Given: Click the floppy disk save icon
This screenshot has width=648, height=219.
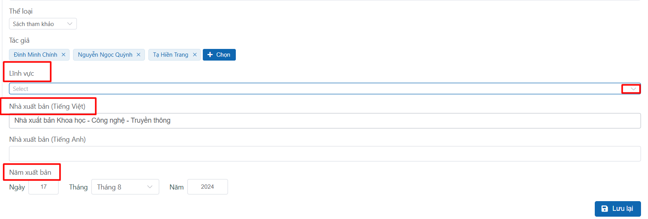Looking at the screenshot, I should pos(604,209).
